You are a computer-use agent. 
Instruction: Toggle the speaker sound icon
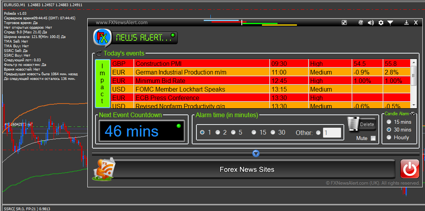pyautogui.click(x=371, y=23)
